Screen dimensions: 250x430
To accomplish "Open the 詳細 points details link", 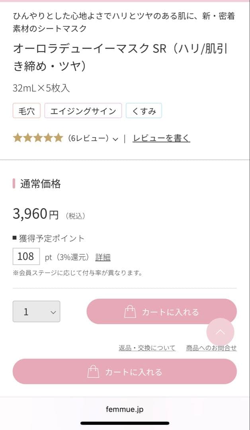I will coord(103,257).
